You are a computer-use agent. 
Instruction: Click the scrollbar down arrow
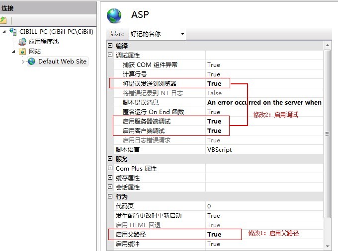coord(327,246)
